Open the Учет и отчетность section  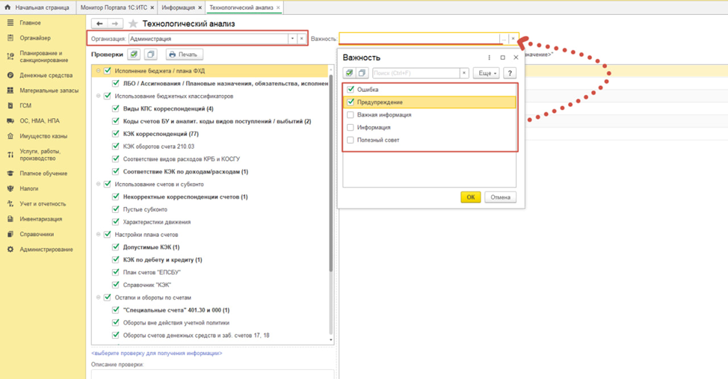tap(43, 204)
